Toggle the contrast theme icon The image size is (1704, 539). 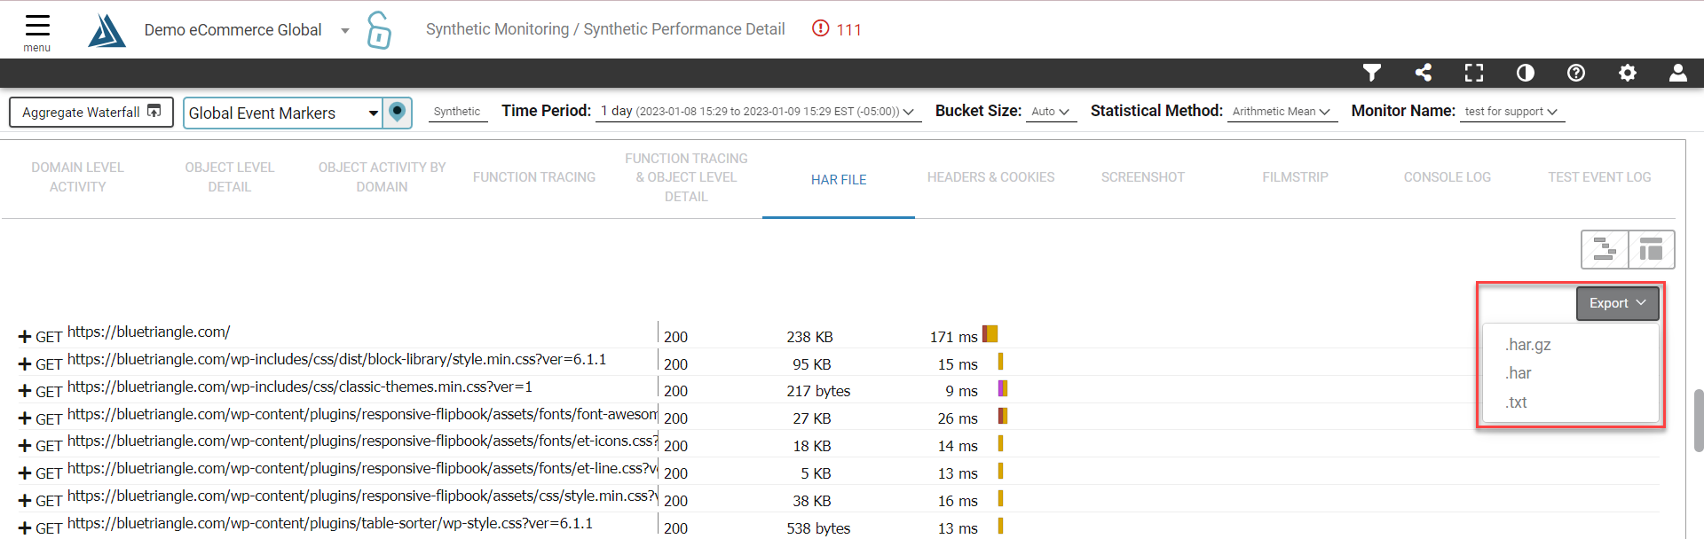(1526, 73)
